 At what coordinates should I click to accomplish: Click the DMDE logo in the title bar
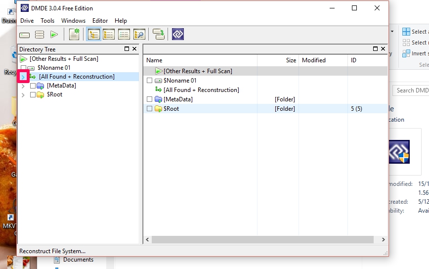pyautogui.click(x=25, y=8)
